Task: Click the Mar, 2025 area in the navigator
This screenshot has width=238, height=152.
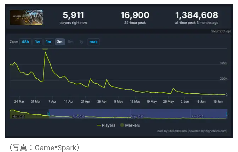Action: click(19, 116)
